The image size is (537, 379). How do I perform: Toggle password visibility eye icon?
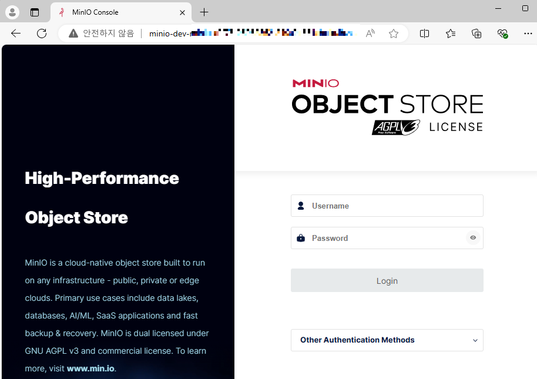pyautogui.click(x=473, y=237)
